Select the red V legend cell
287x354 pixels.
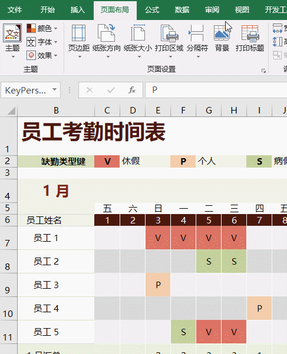coord(107,162)
